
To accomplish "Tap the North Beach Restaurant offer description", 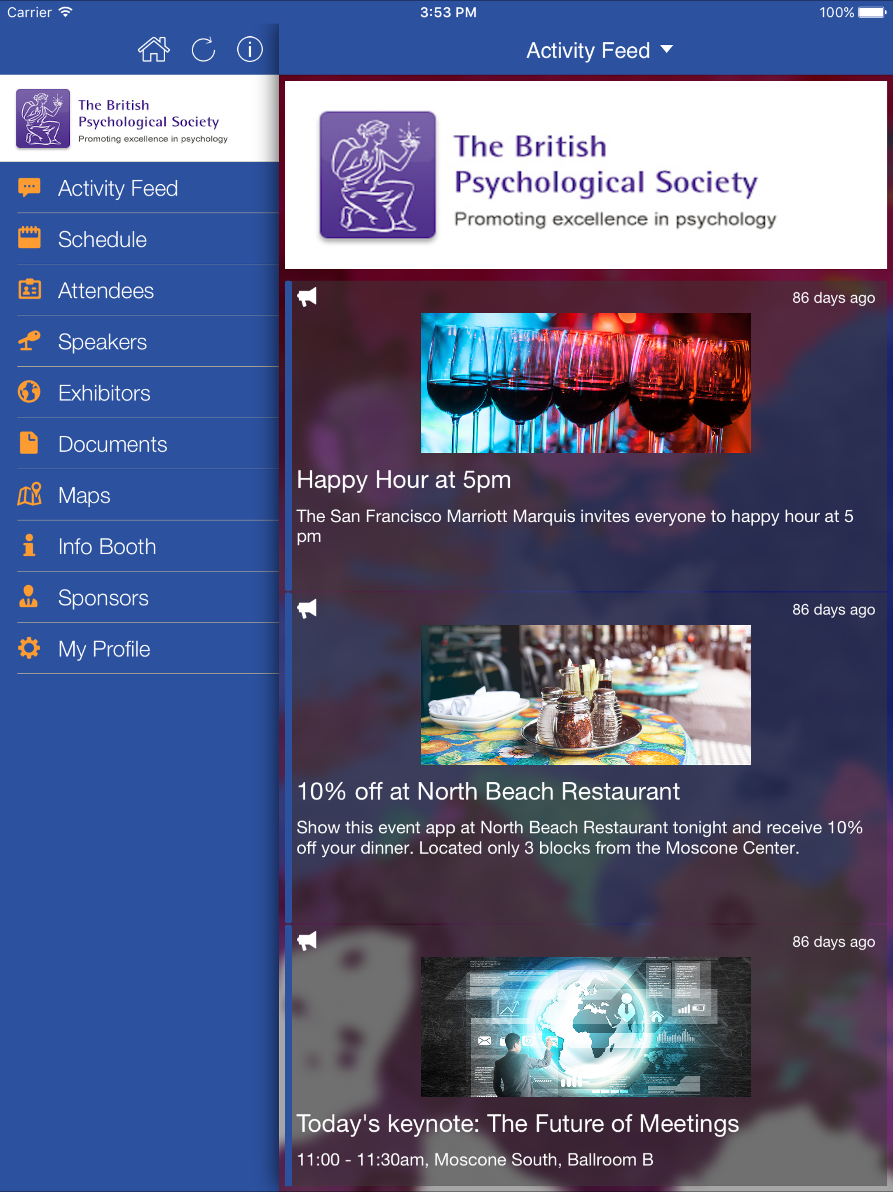I will 579,837.
